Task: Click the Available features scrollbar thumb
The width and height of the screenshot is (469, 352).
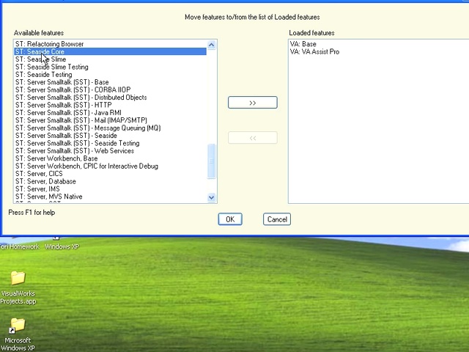Action: click(x=212, y=161)
